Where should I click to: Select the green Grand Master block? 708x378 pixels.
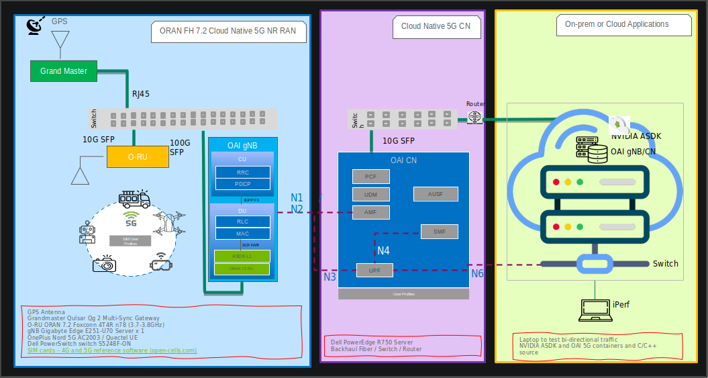[64, 71]
